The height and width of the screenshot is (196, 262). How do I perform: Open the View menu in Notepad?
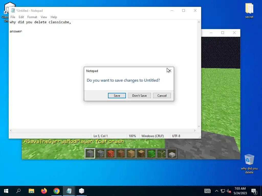click(44, 17)
